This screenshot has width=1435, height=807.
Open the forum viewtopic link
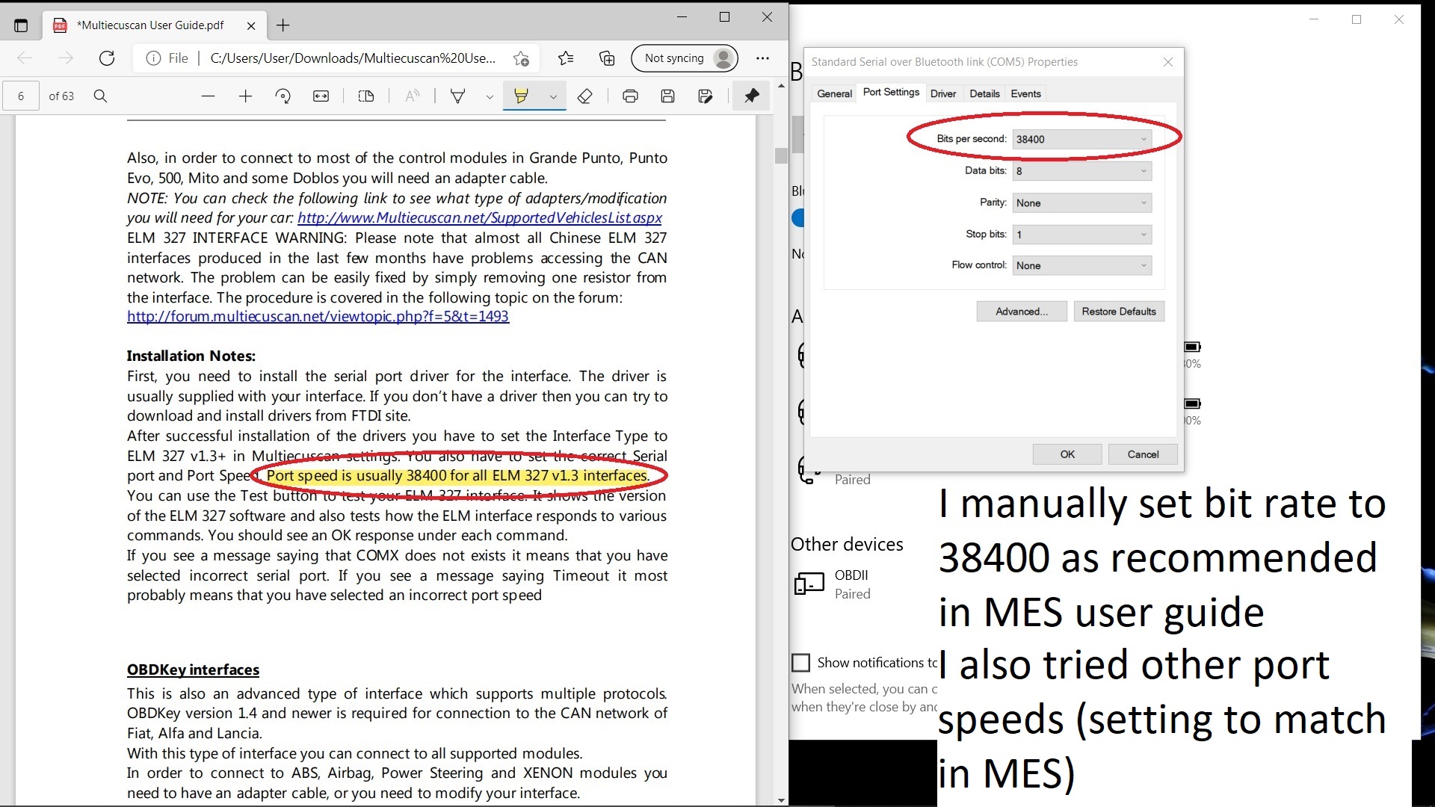pos(318,316)
